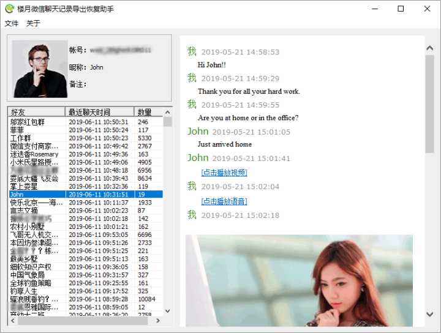The width and height of the screenshot is (441, 333).
Task: Click the chat pane scroll down arrow
Action: 430,314
